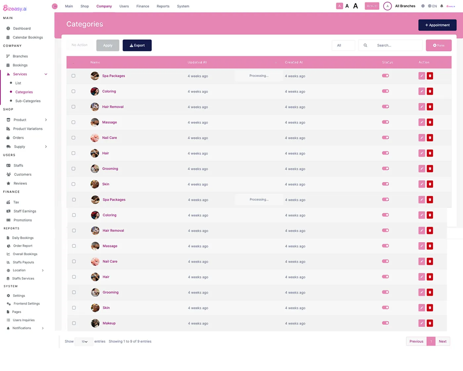Open the Reports menu in the top bar
463x371 pixels.
pos(163,6)
